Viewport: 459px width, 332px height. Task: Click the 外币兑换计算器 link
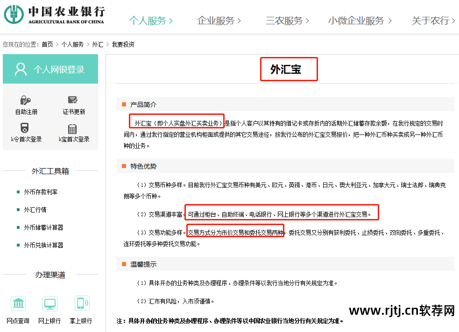[x=44, y=245]
